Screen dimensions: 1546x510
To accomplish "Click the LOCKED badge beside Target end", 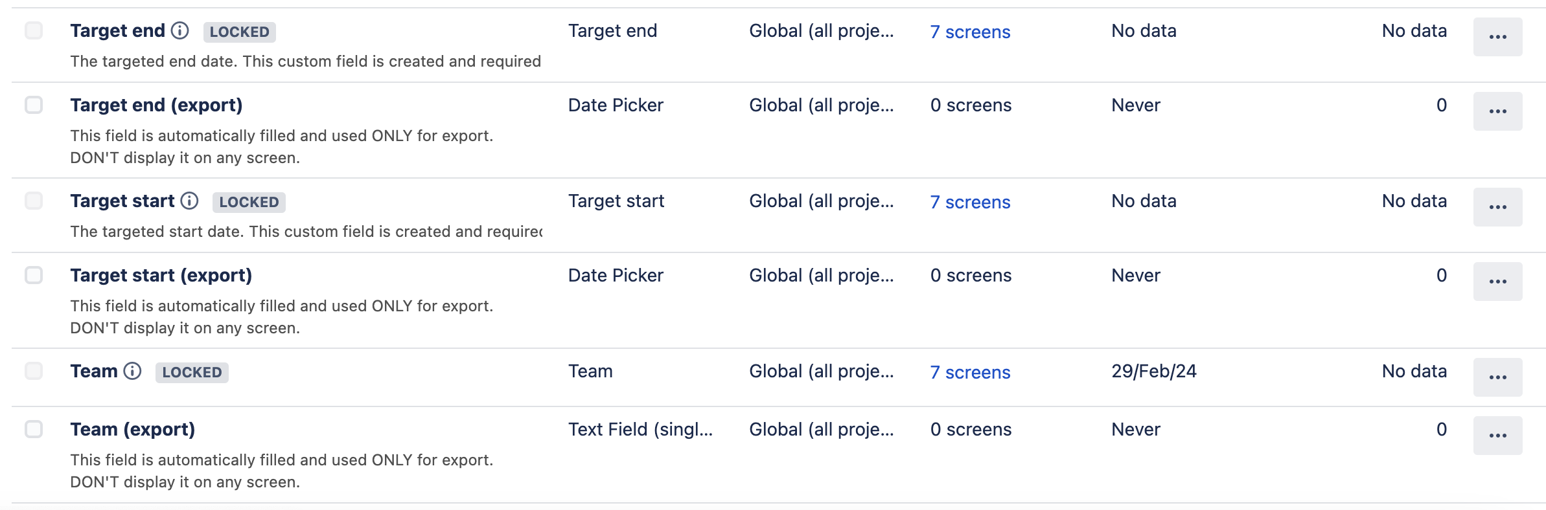I will click(x=240, y=32).
